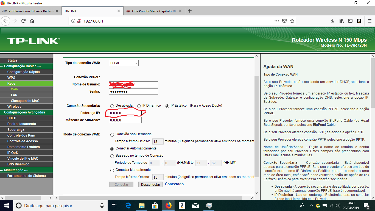Open File Explorer from taskbar
The height and width of the screenshot is (211, 375).
(x=141, y=206)
